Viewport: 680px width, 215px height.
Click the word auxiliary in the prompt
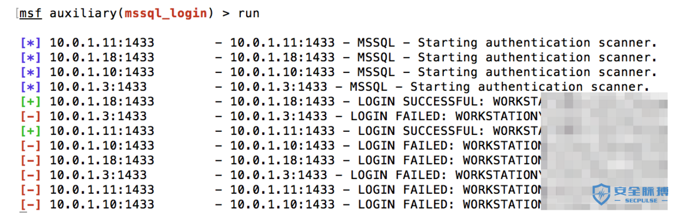(x=84, y=14)
